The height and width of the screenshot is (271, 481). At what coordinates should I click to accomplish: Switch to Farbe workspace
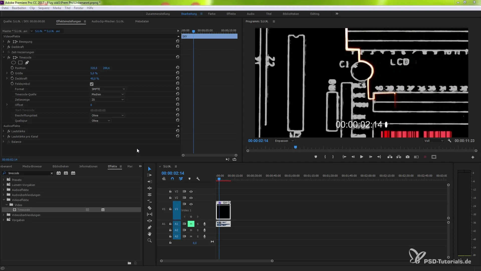(x=212, y=14)
